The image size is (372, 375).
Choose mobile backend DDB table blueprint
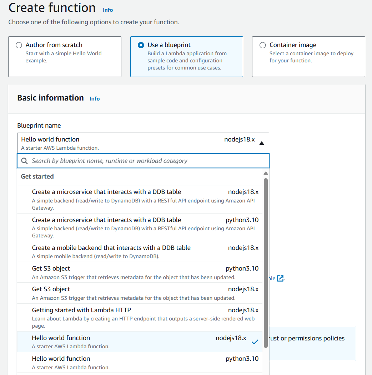(x=140, y=252)
